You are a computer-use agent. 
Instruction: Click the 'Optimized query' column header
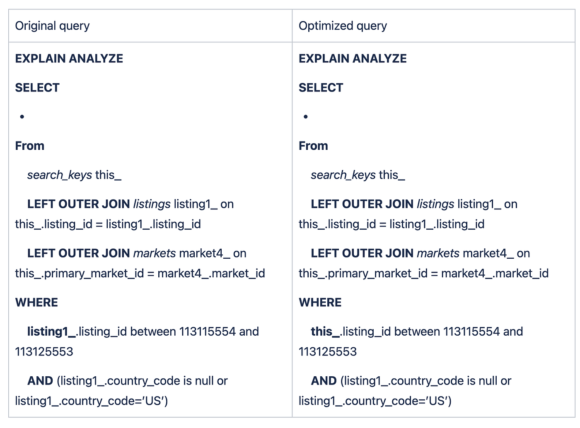(x=343, y=26)
